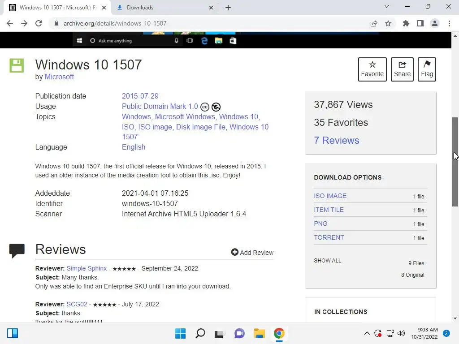
Task: Open reviewer Simple Sphinx profile
Action: click(87, 268)
